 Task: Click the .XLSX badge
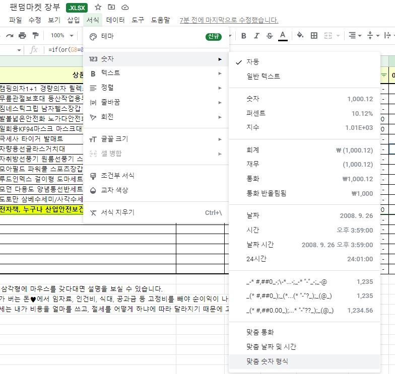click(x=77, y=8)
